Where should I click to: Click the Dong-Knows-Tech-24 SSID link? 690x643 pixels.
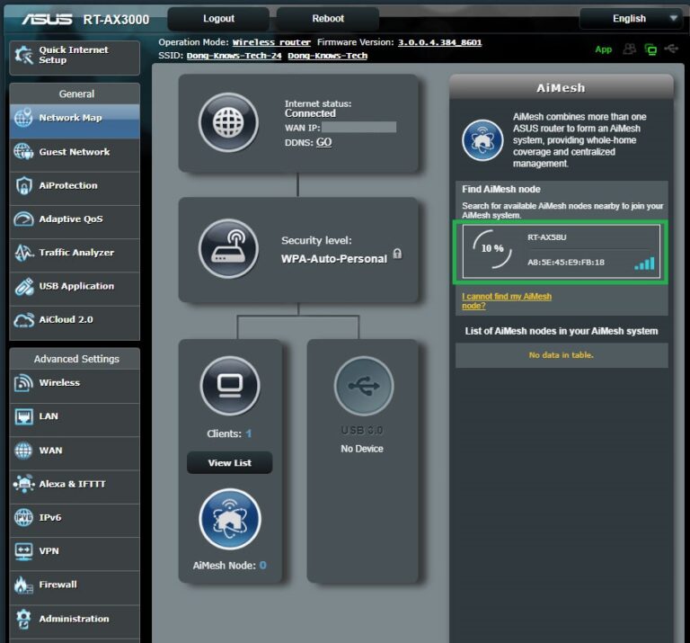[x=234, y=56]
